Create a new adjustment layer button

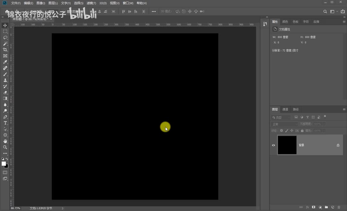[x=320, y=207]
